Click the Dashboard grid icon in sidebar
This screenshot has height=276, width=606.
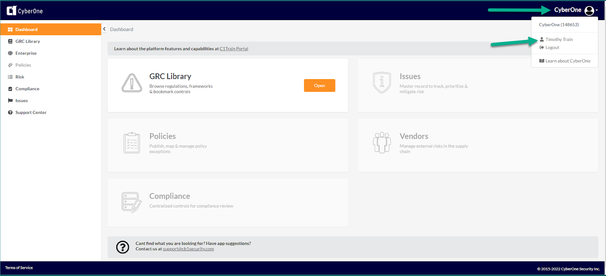[10, 30]
